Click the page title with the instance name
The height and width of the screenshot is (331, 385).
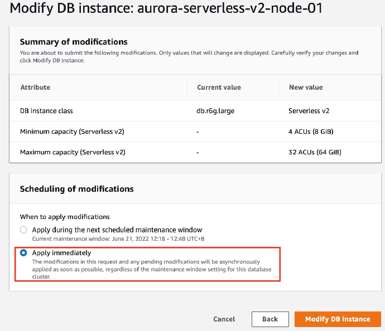pyautogui.click(x=166, y=9)
